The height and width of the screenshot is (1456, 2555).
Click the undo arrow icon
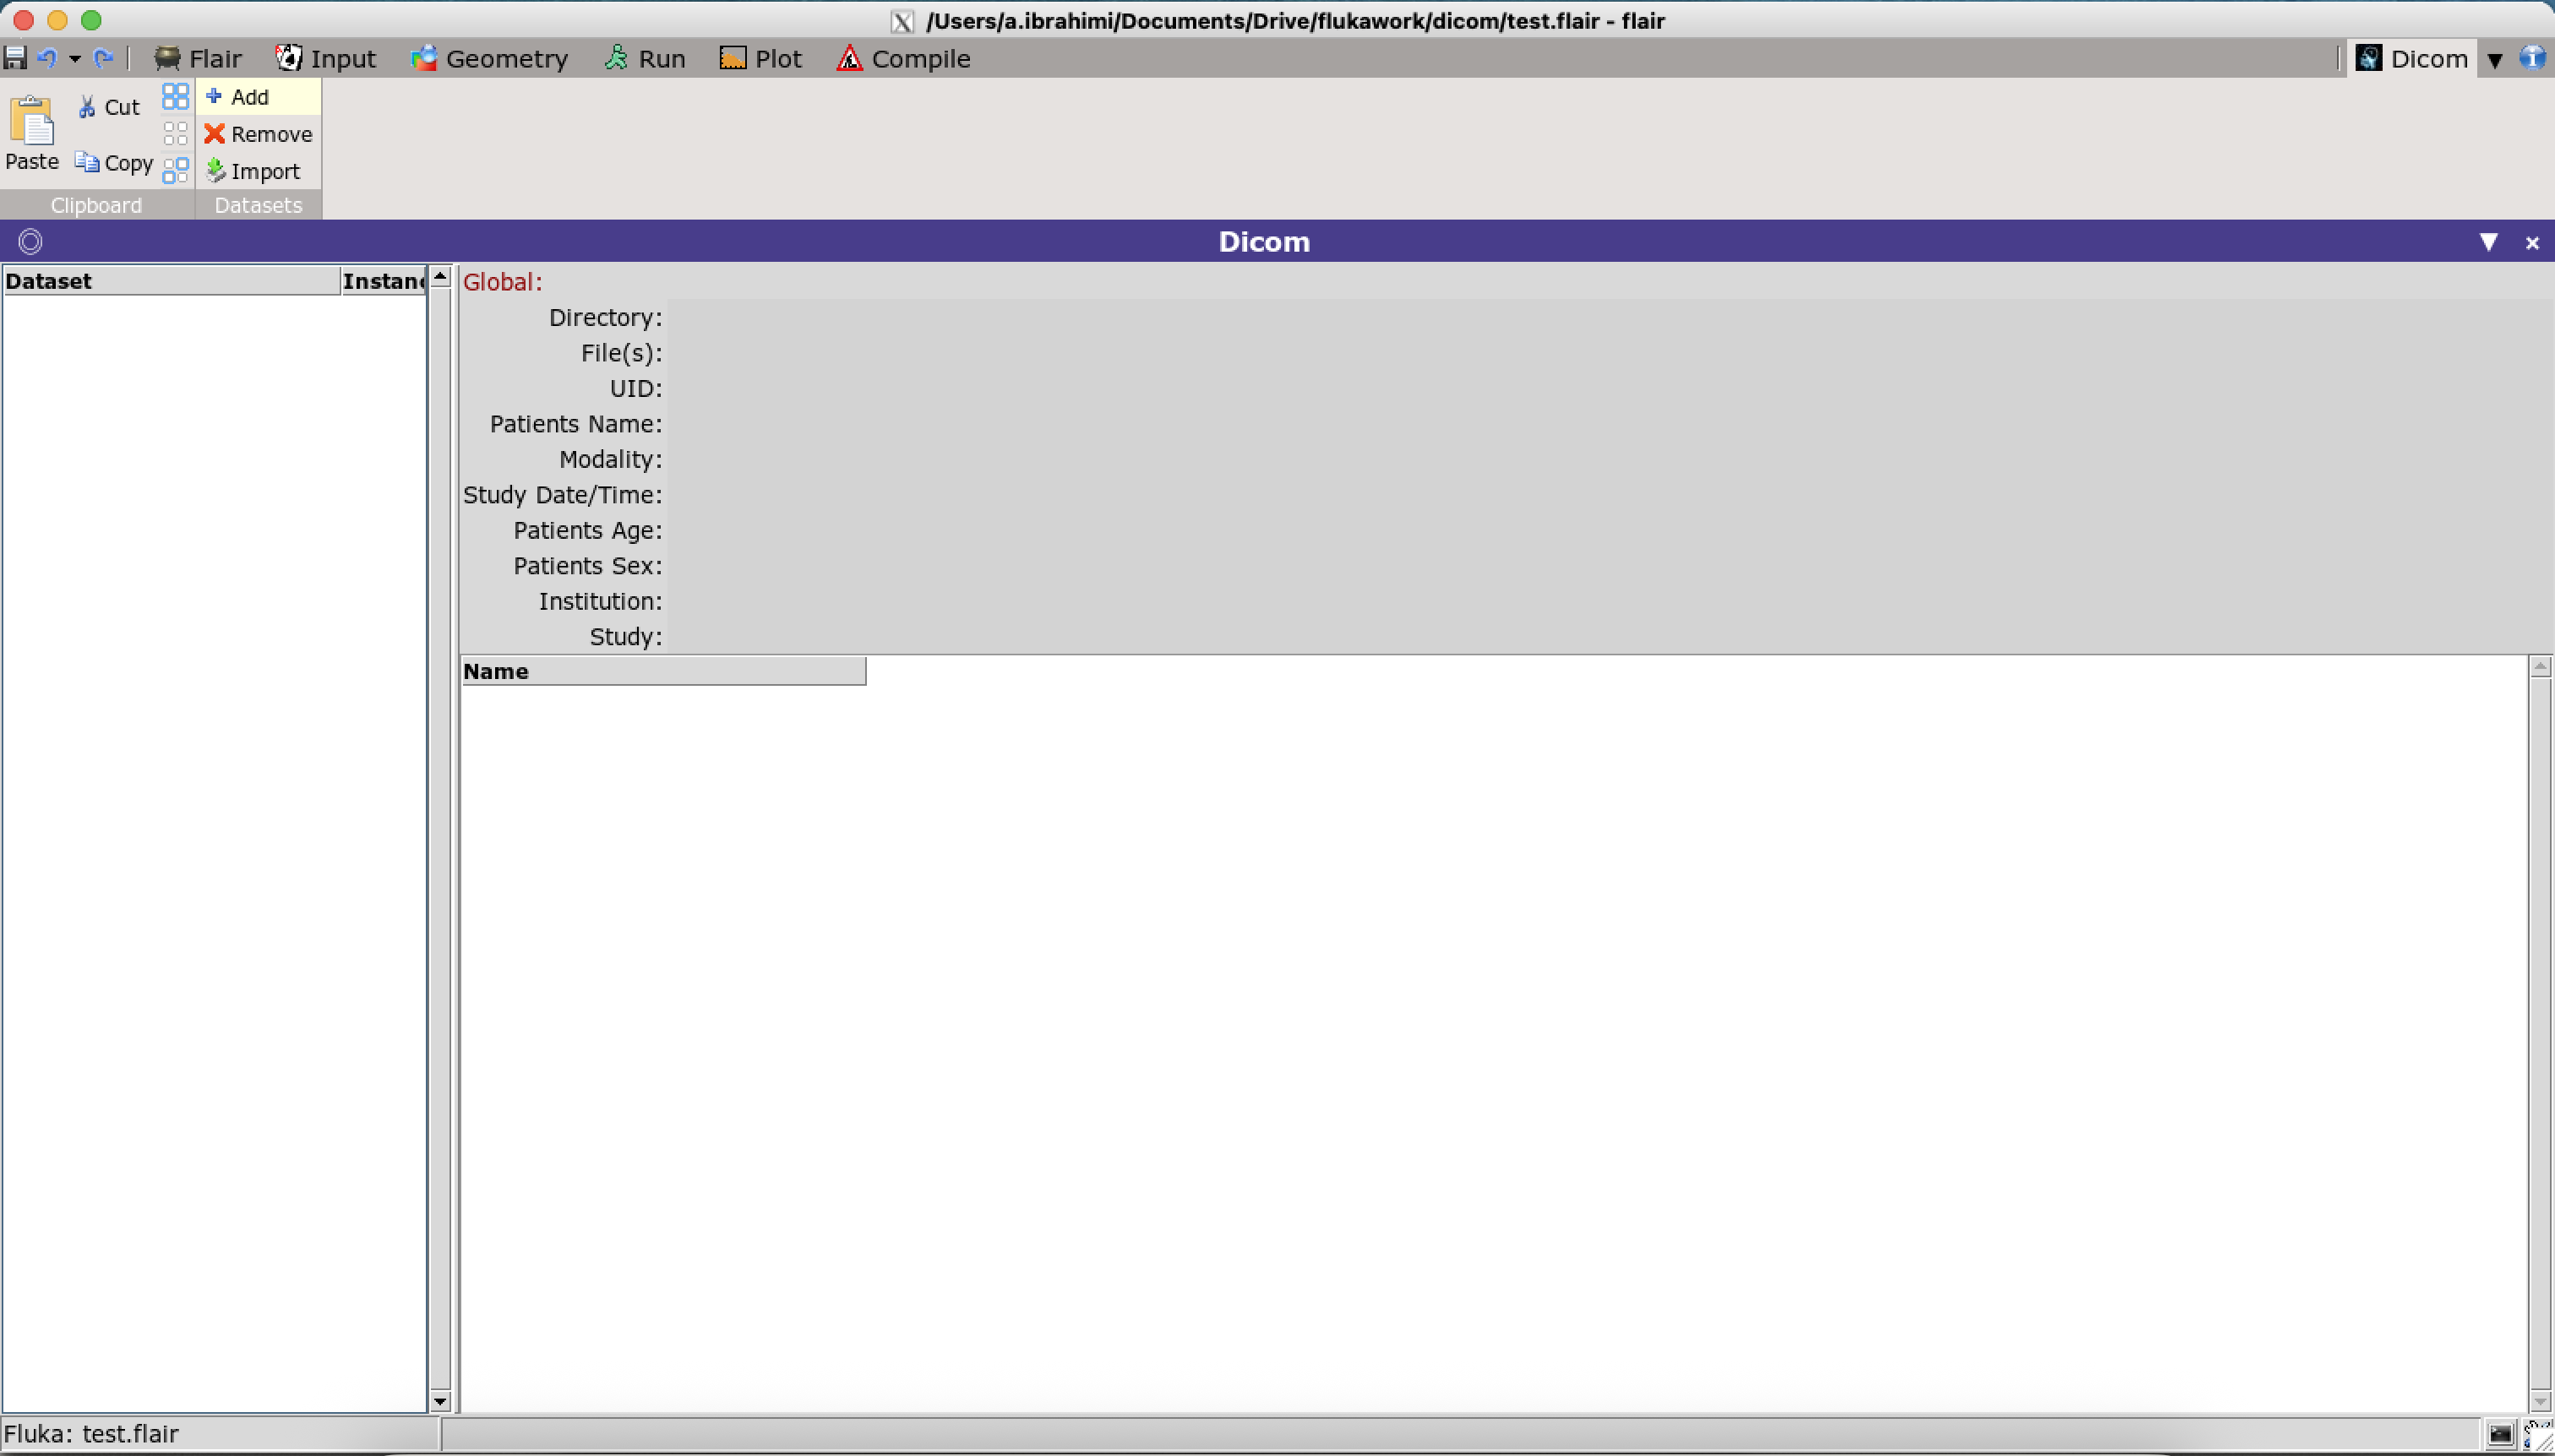[x=46, y=58]
